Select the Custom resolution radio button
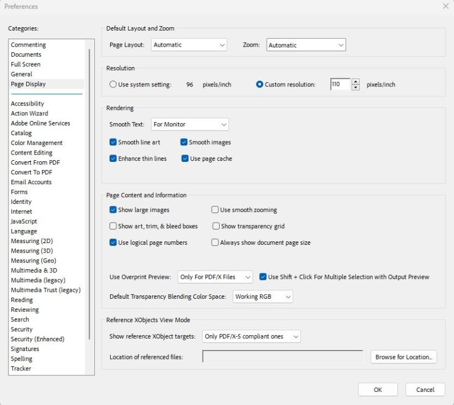 click(259, 85)
